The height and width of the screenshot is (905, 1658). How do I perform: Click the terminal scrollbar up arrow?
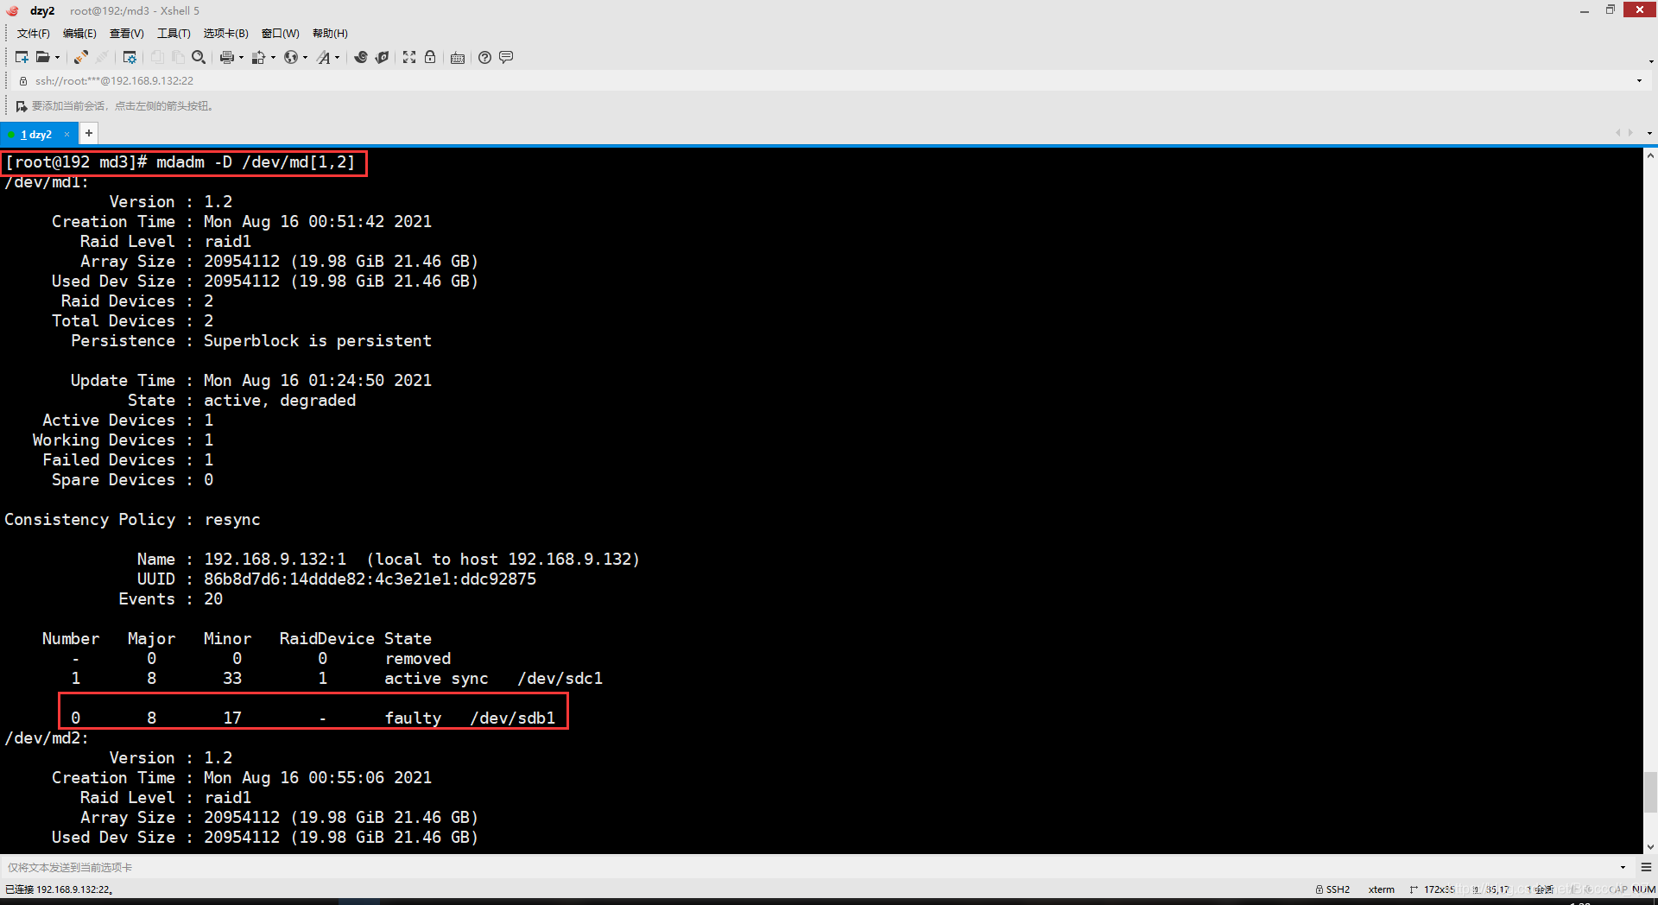pos(1650,156)
